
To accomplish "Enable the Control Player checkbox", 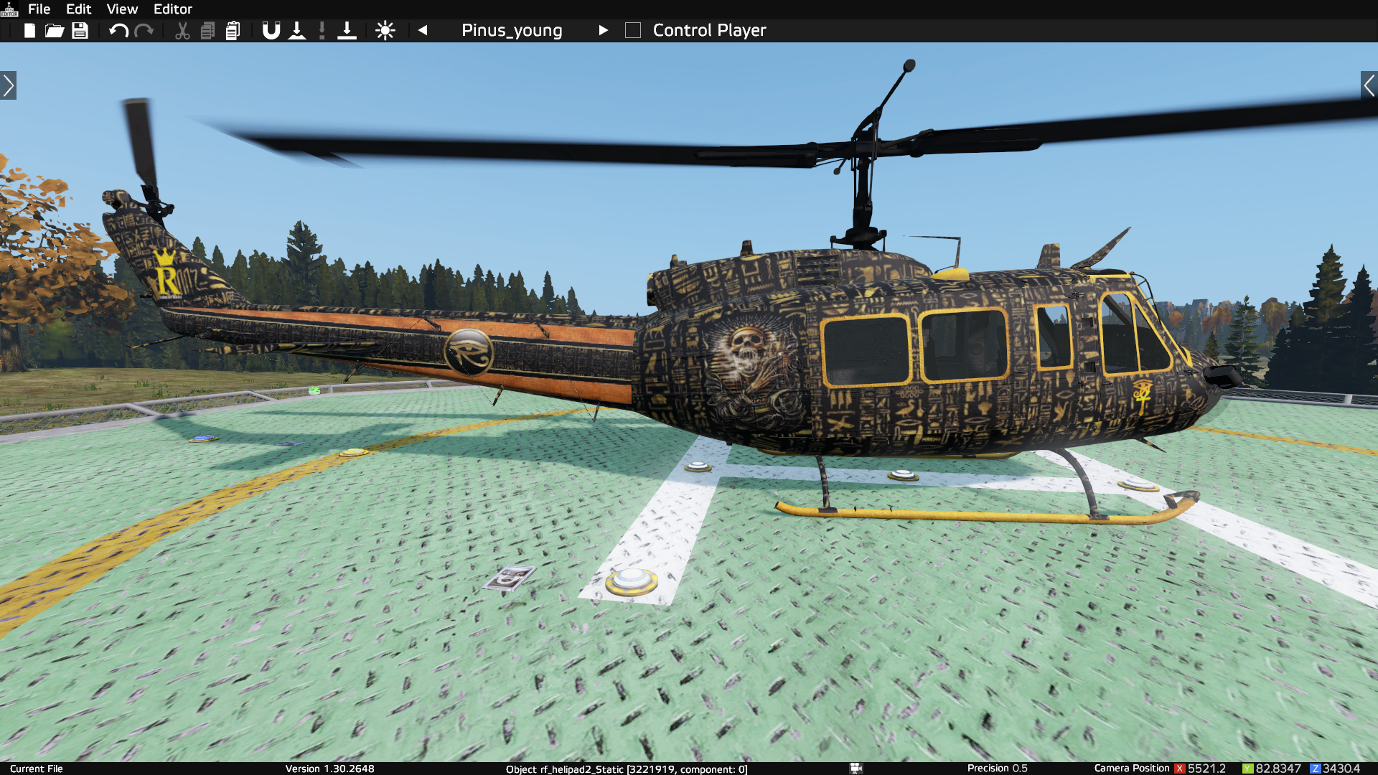I will pos(633,30).
